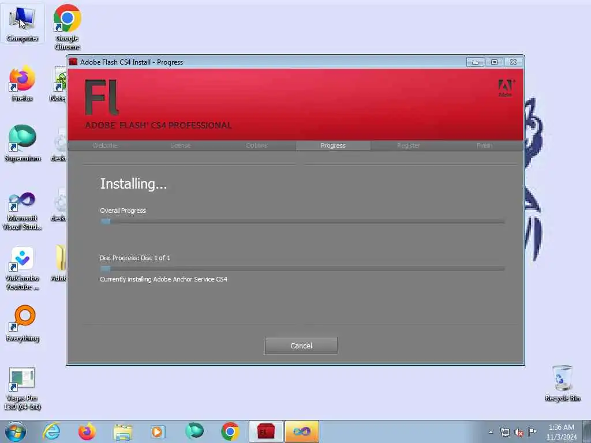Click the Show desktop button
The height and width of the screenshot is (443, 591).
pyautogui.click(x=588, y=431)
